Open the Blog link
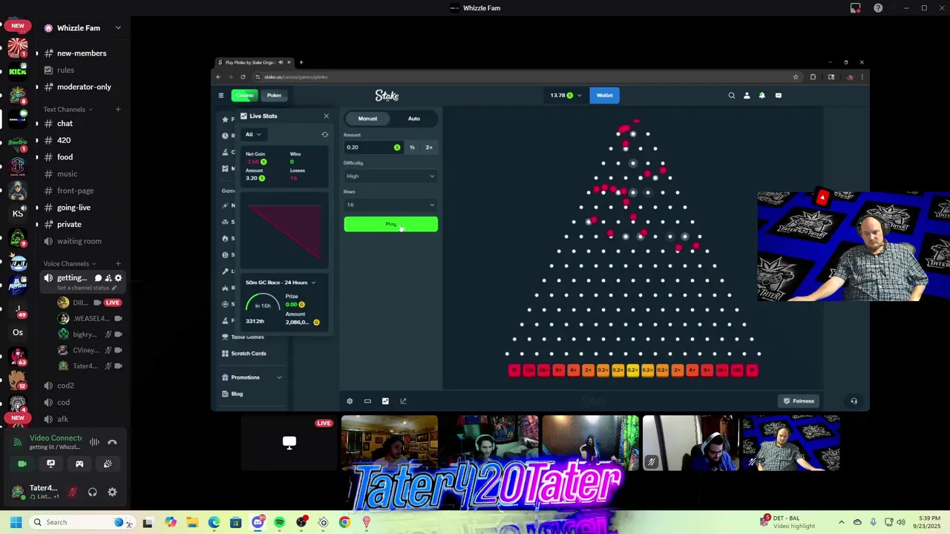Image resolution: width=950 pixels, height=534 pixels. pyautogui.click(x=237, y=394)
